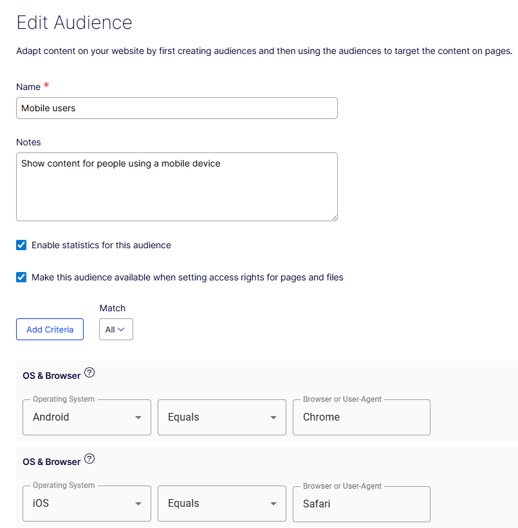The width and height of the screenshot is (518, 528).
Task: Click the arrow of the Android dropdown
Action: [138, 418]
